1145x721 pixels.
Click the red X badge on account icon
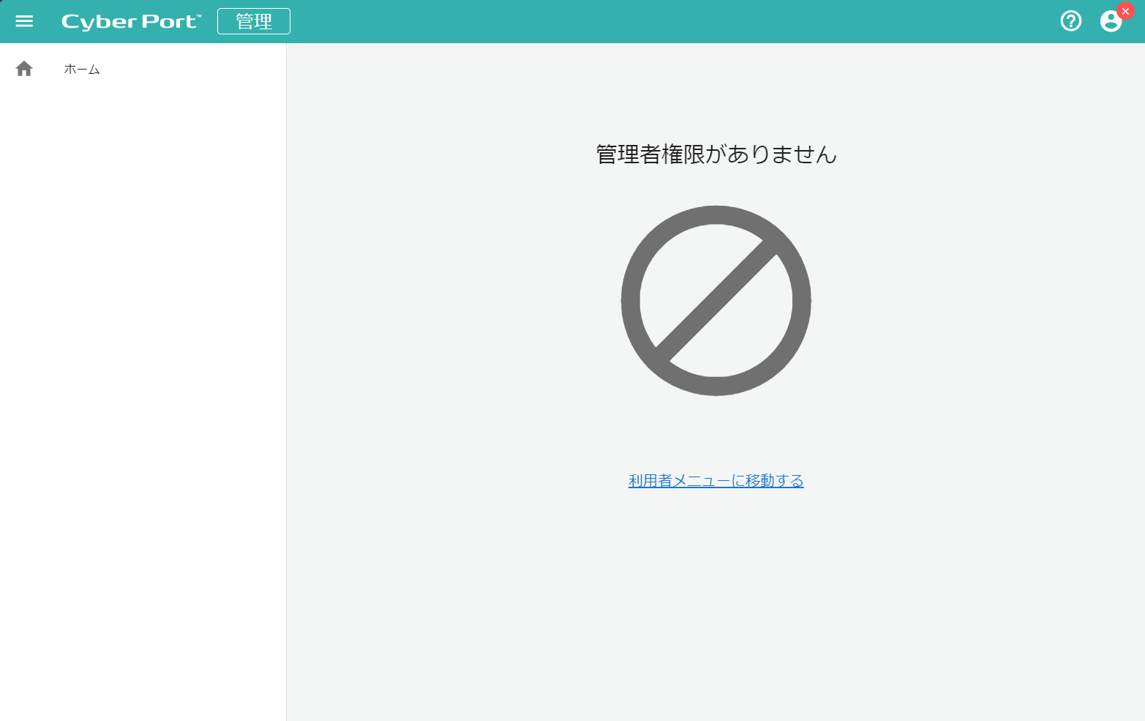pyautogui.click(x=1125, y=11)
